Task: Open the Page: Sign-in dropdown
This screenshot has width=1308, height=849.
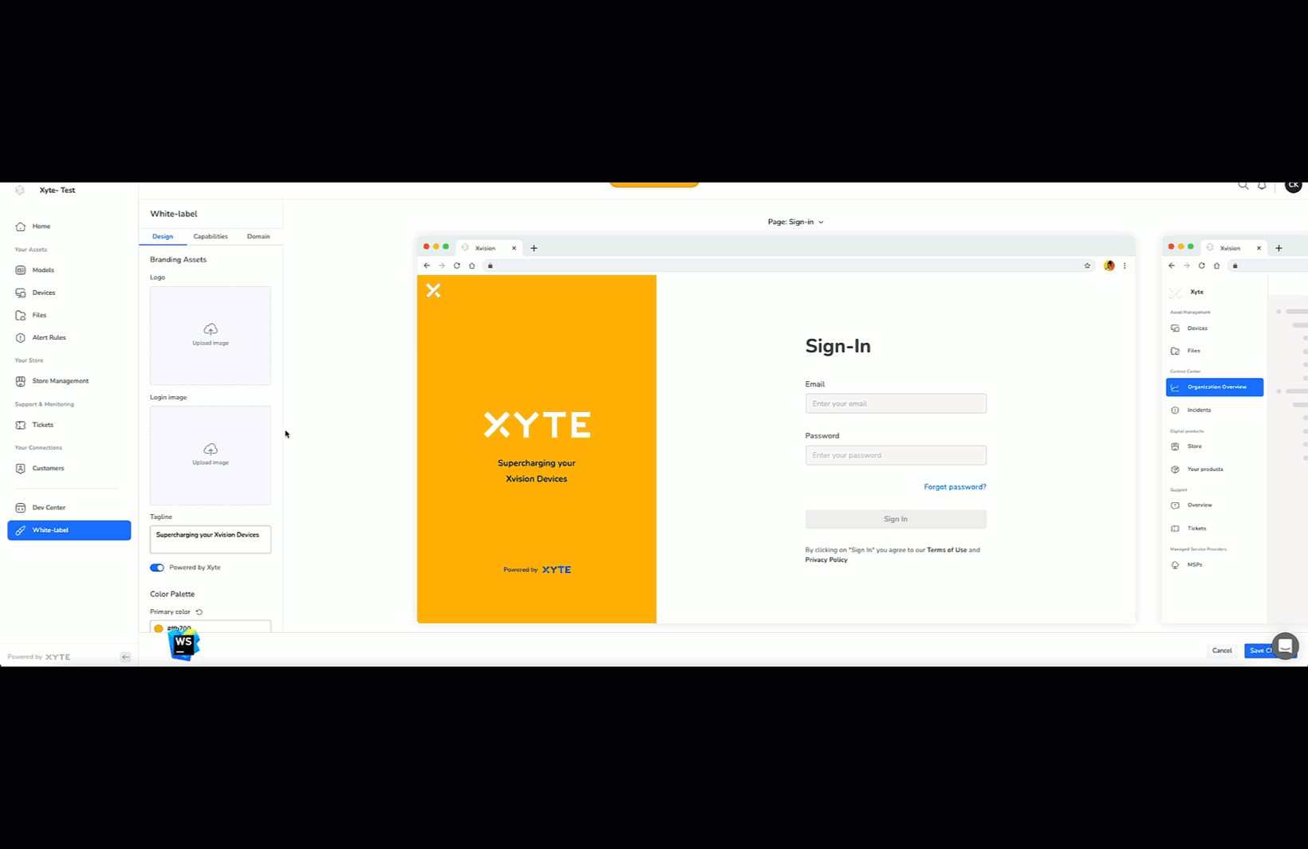Action: click(x=795, y=222)
